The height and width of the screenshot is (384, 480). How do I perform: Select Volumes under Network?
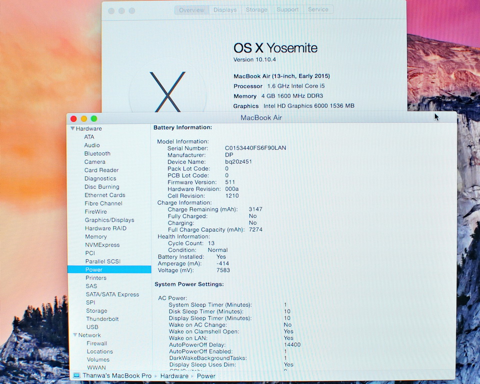tap(98, 359)
